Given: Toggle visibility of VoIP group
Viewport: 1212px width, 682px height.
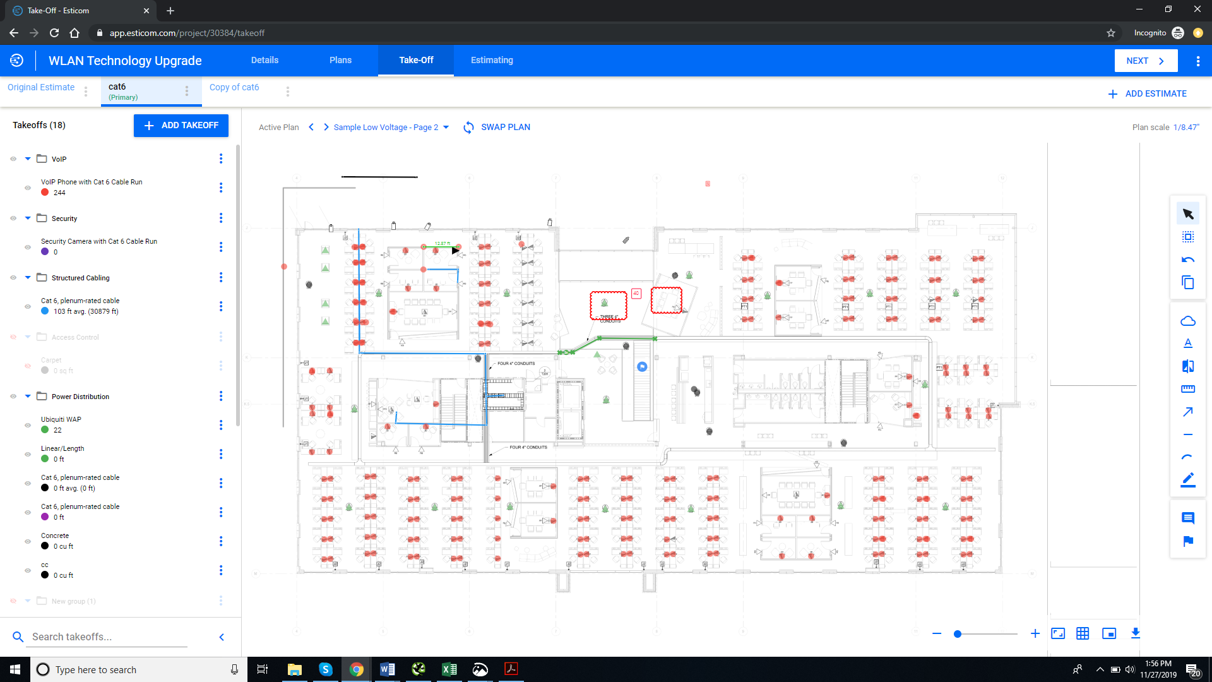Looking at the screenshot, I should tap(13, 159).
